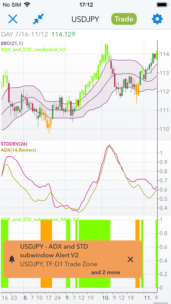Screen dimensions: 171x304
Task: Select the USDJPY symbol title
Action: pyautogui.click(x=85, y=19)
